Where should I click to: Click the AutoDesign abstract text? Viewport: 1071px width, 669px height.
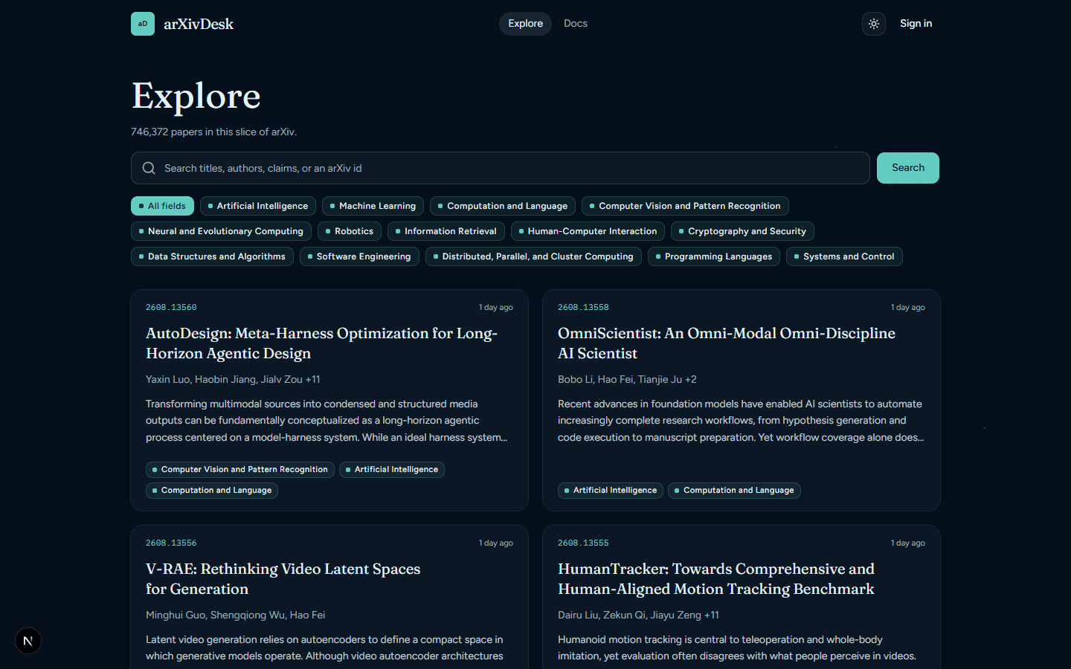[x=327, y=421]
